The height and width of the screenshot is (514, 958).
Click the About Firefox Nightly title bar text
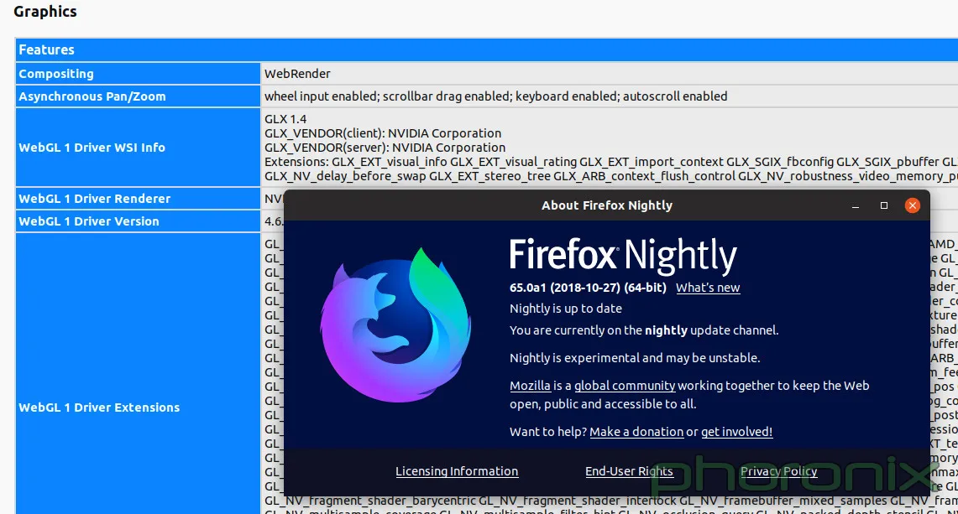pyautogui.click(x=607, y=205)
